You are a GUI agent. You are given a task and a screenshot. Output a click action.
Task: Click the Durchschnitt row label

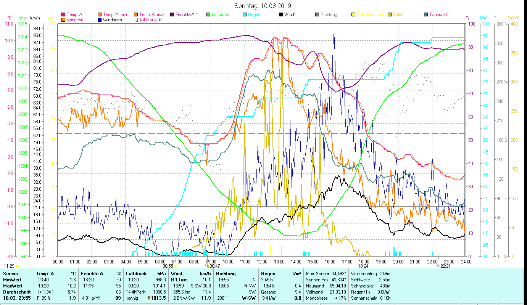pyautogui.click(x=16, y=292)
